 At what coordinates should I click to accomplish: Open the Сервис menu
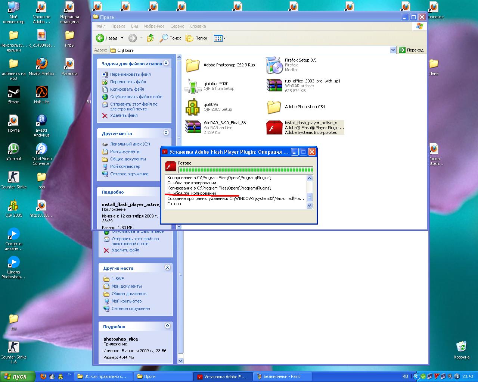(x=177, y=26)
